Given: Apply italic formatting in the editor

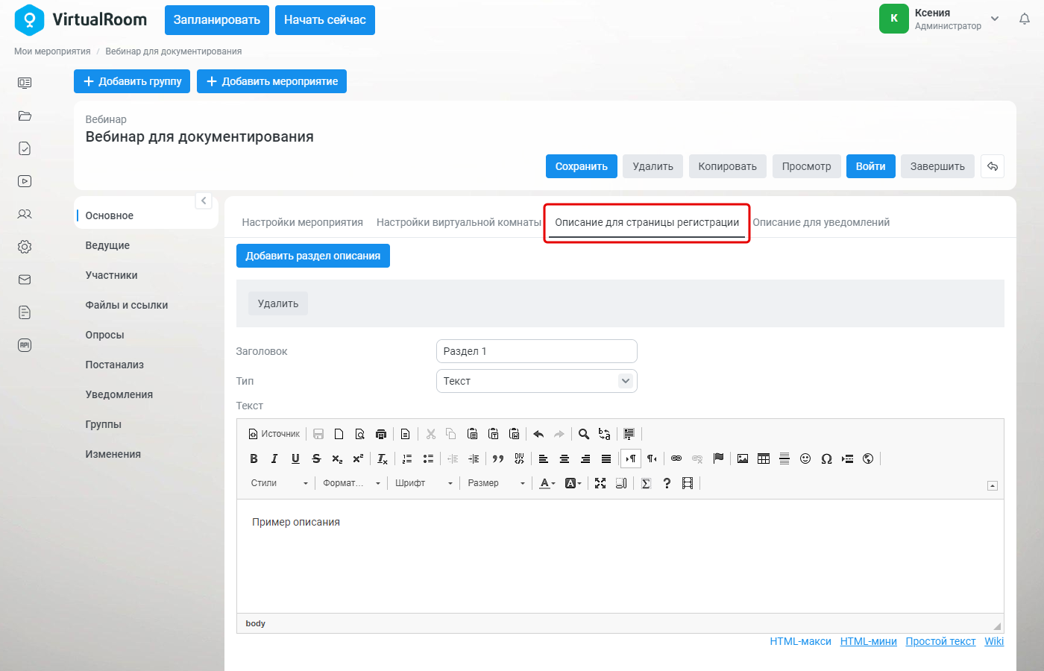Looking at the screenshot, I should [x=274, y=459].
